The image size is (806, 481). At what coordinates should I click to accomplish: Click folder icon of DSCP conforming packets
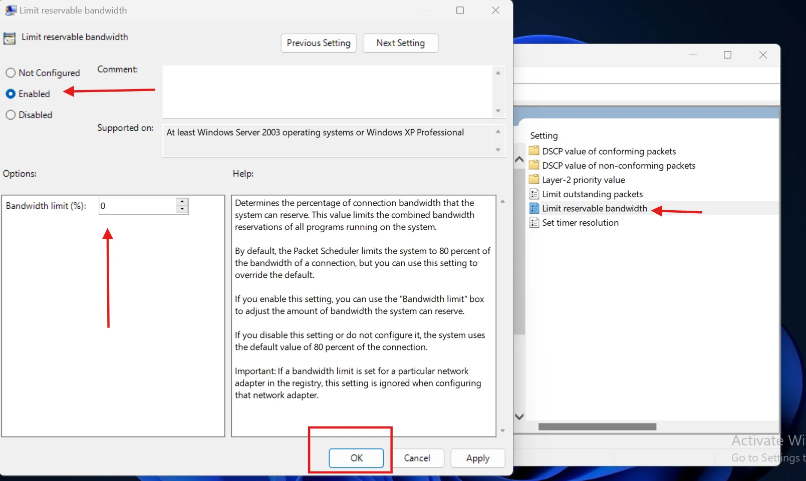534,151
